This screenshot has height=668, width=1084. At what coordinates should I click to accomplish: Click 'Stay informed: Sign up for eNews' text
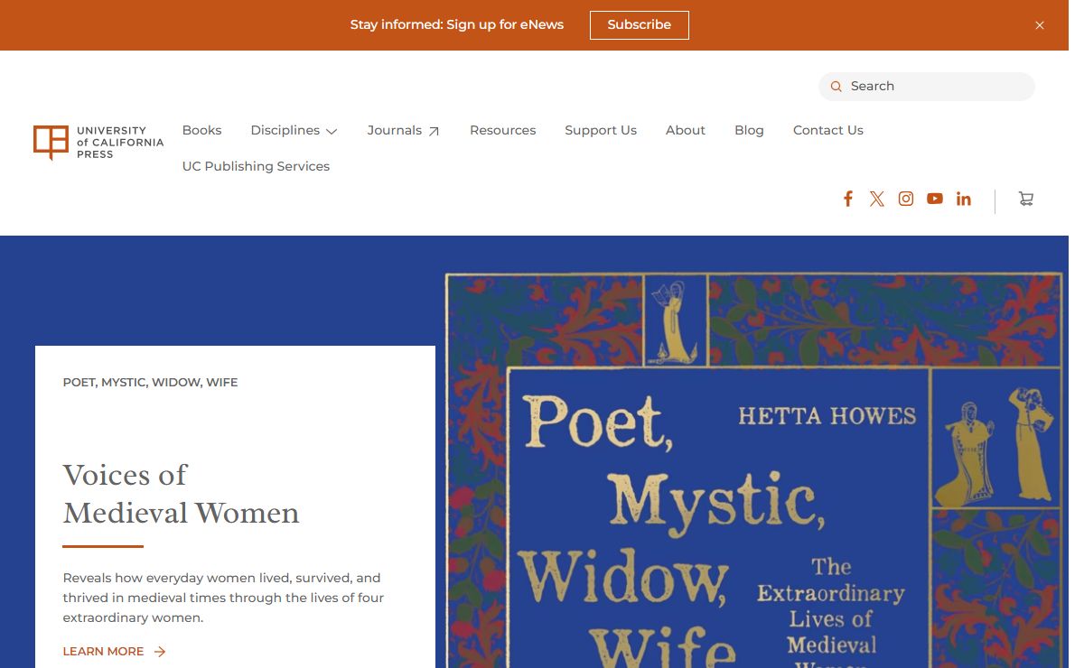pos(457,25)
